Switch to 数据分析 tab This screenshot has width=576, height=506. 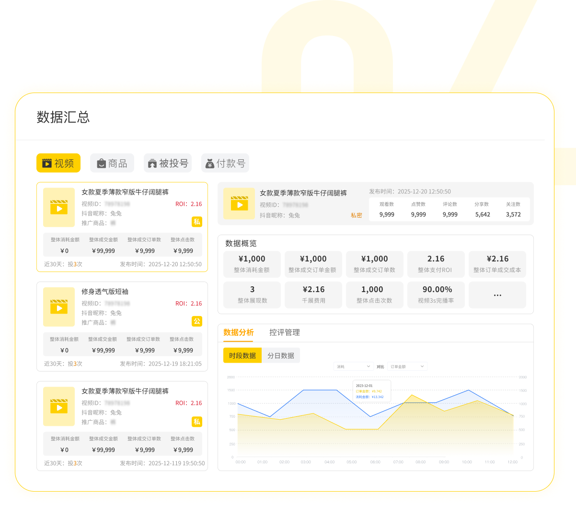239,332
